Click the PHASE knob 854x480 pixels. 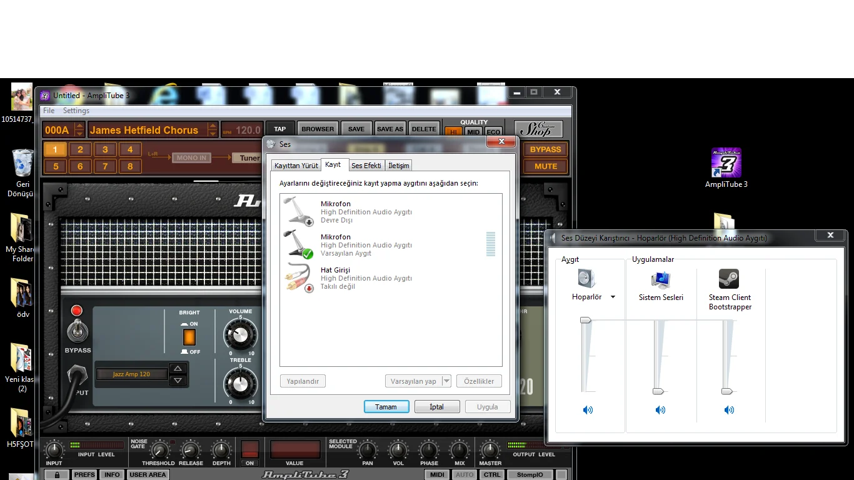[x=429, y=450]
